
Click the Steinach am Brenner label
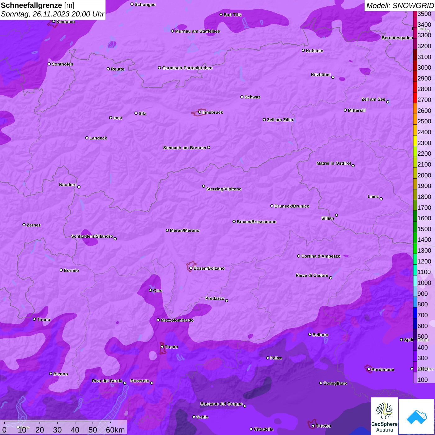[x=185, y=148]
